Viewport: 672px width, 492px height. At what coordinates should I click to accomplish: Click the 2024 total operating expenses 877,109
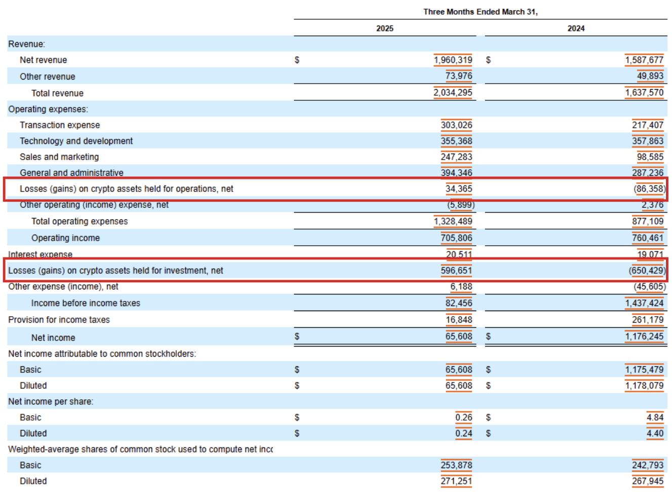coord(648,221)
